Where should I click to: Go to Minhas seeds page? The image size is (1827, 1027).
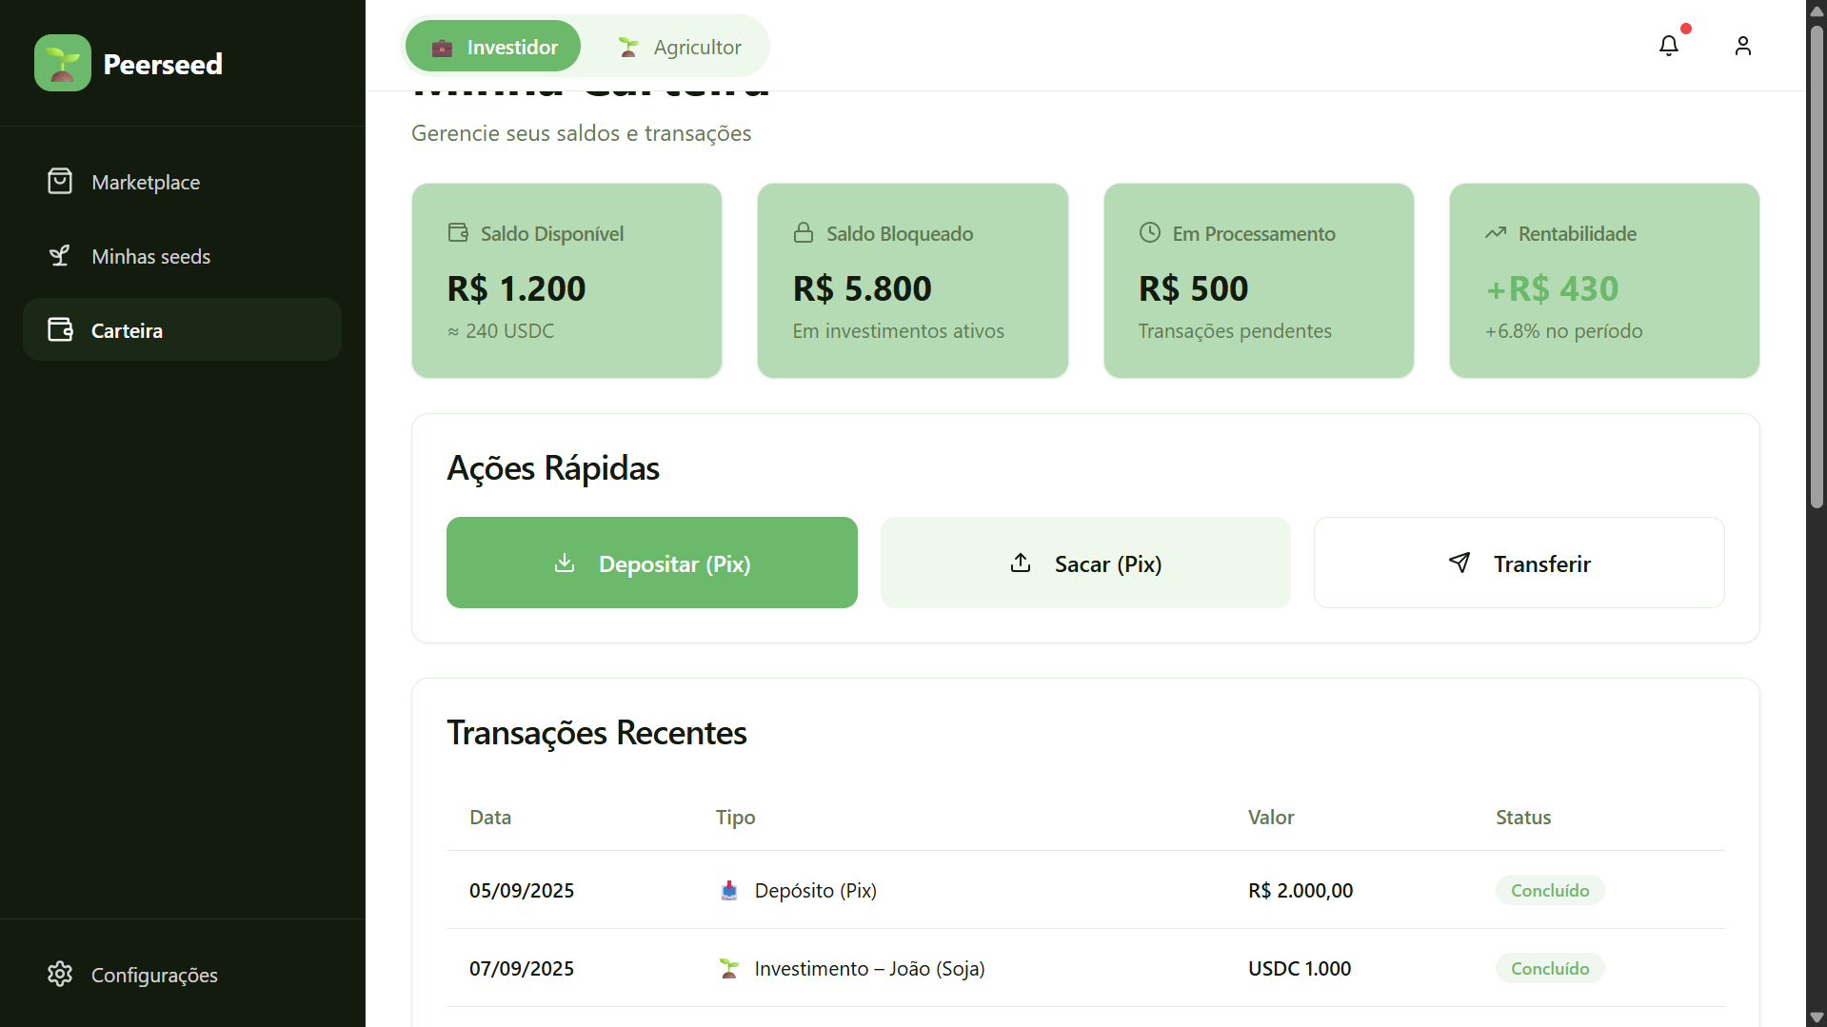tap(150, 256)
